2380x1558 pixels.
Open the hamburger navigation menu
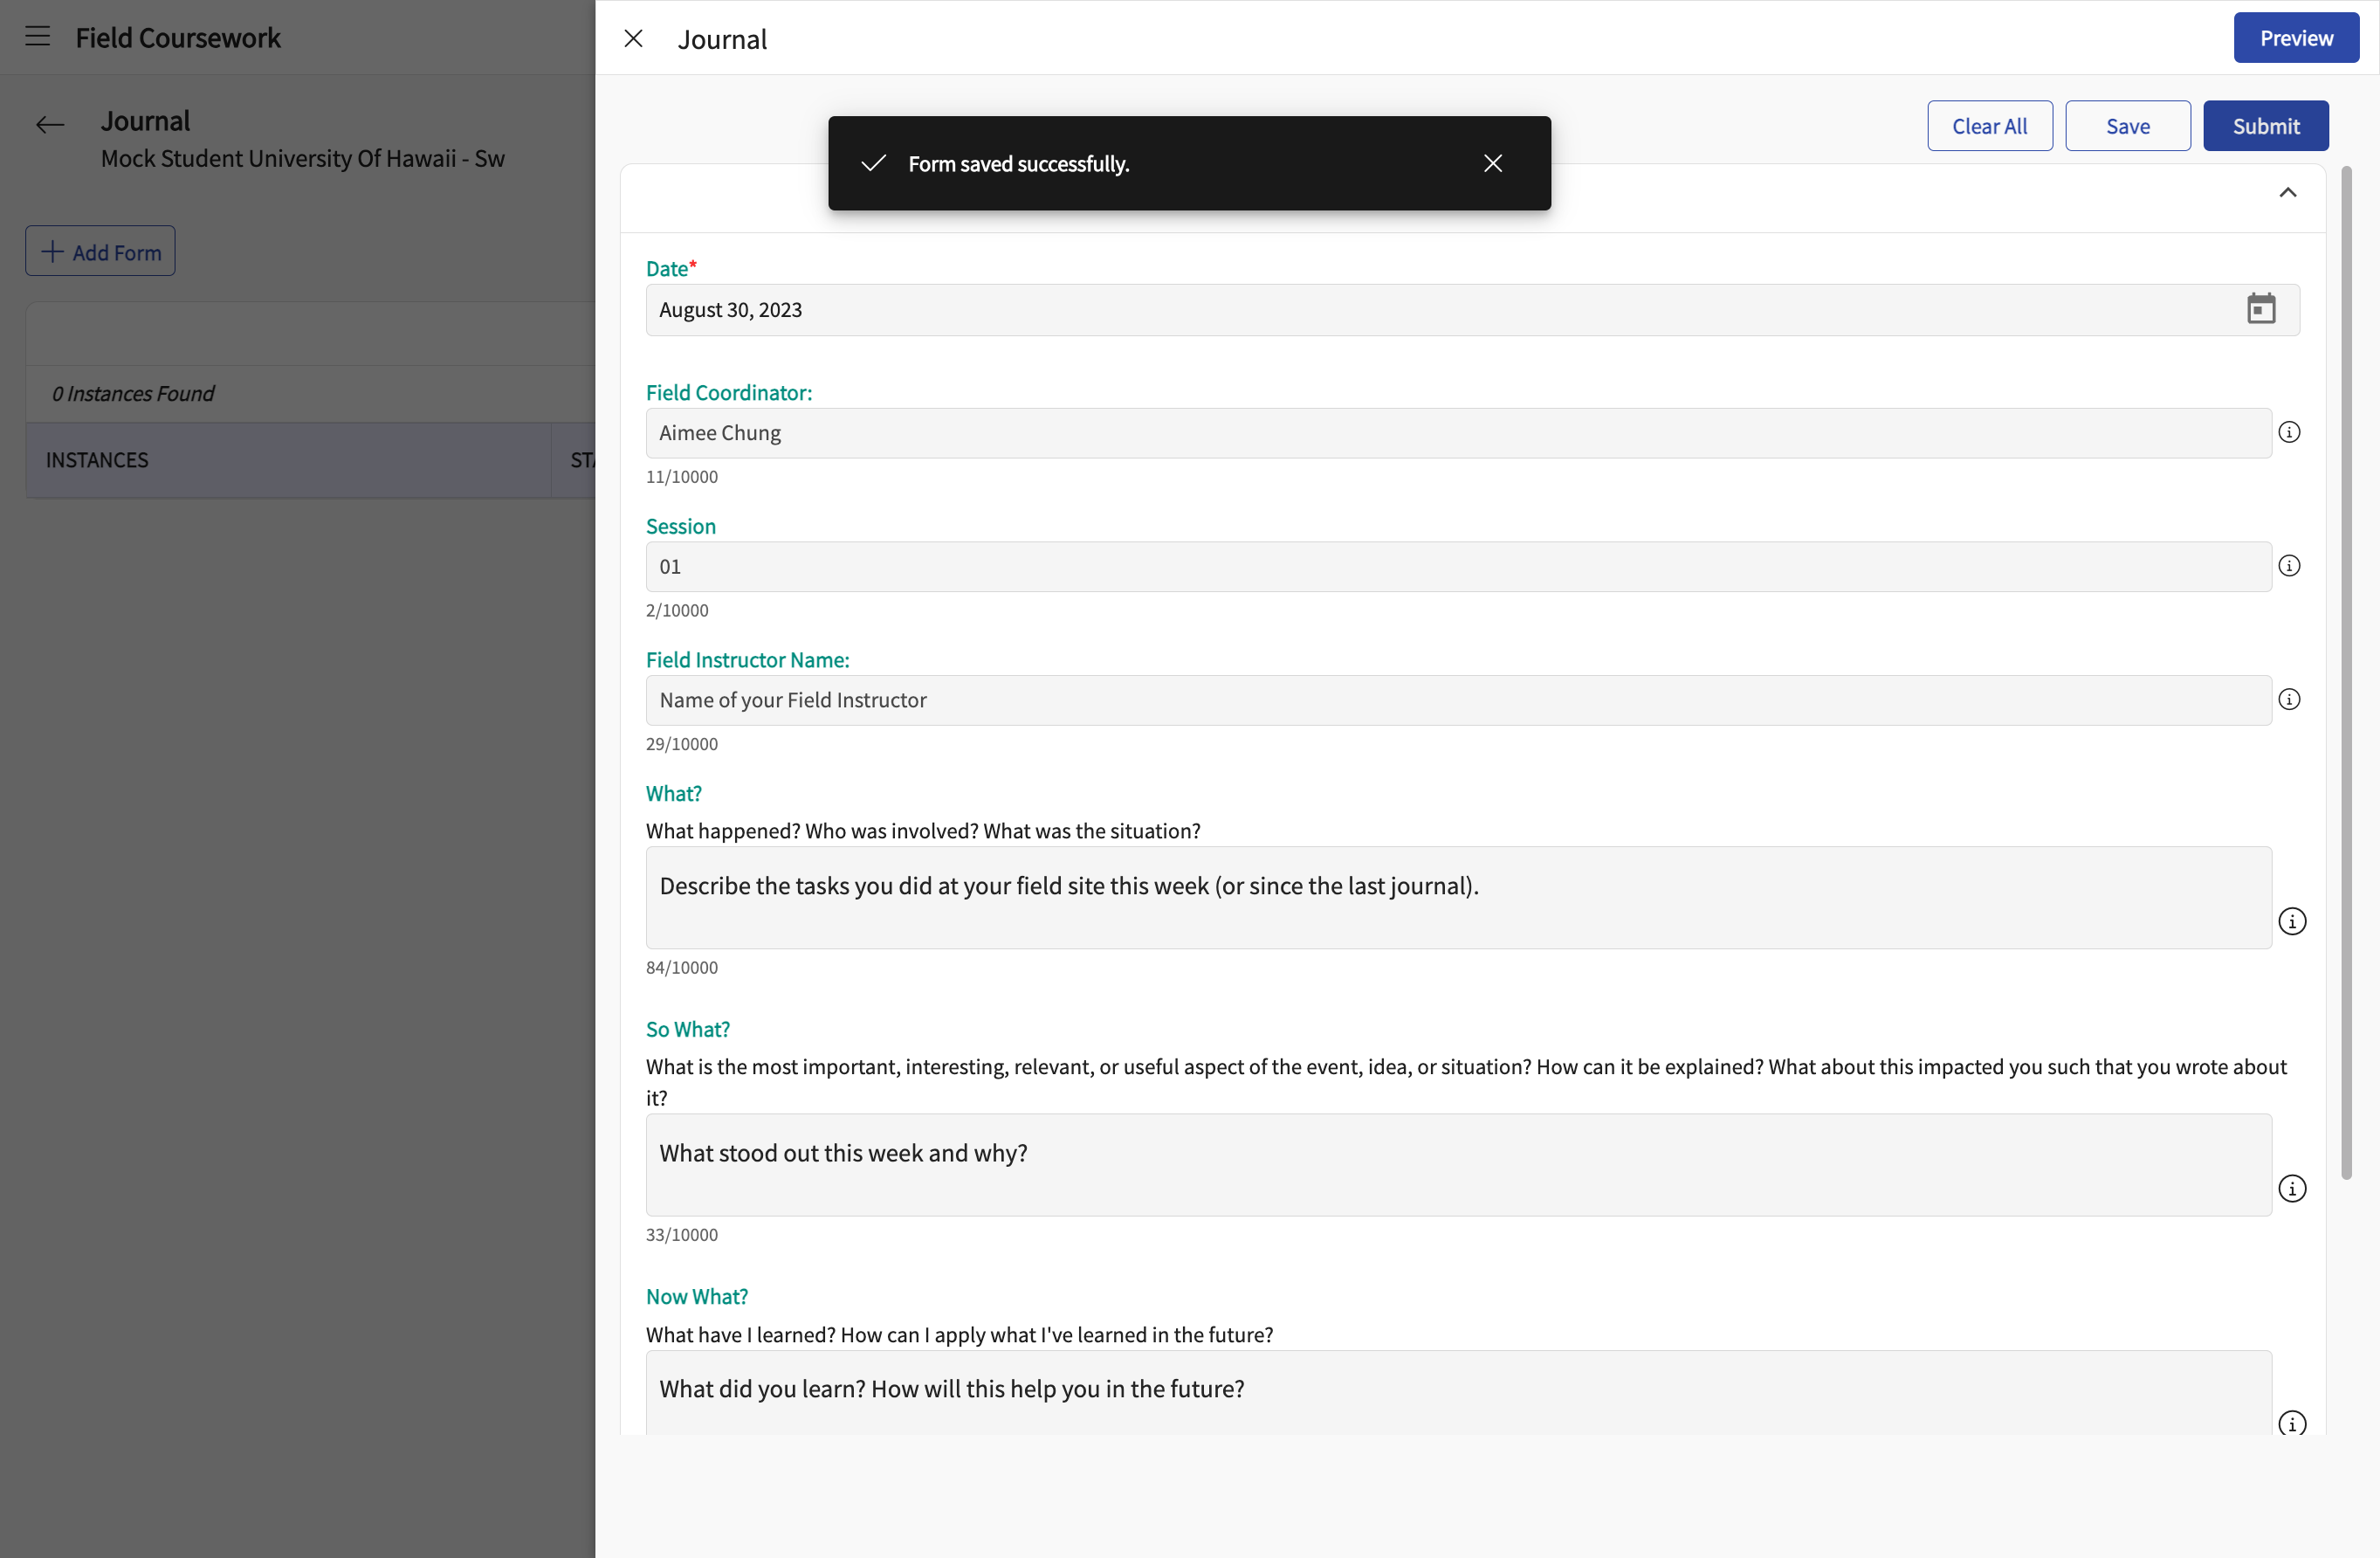click(38, 37)
